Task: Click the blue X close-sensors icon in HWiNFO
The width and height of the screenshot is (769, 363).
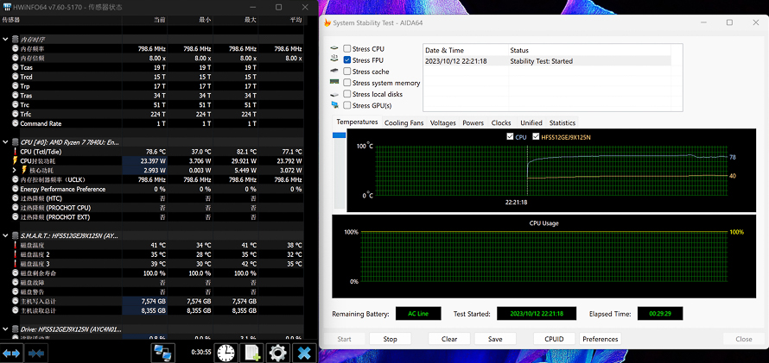Action: [304, 353]
